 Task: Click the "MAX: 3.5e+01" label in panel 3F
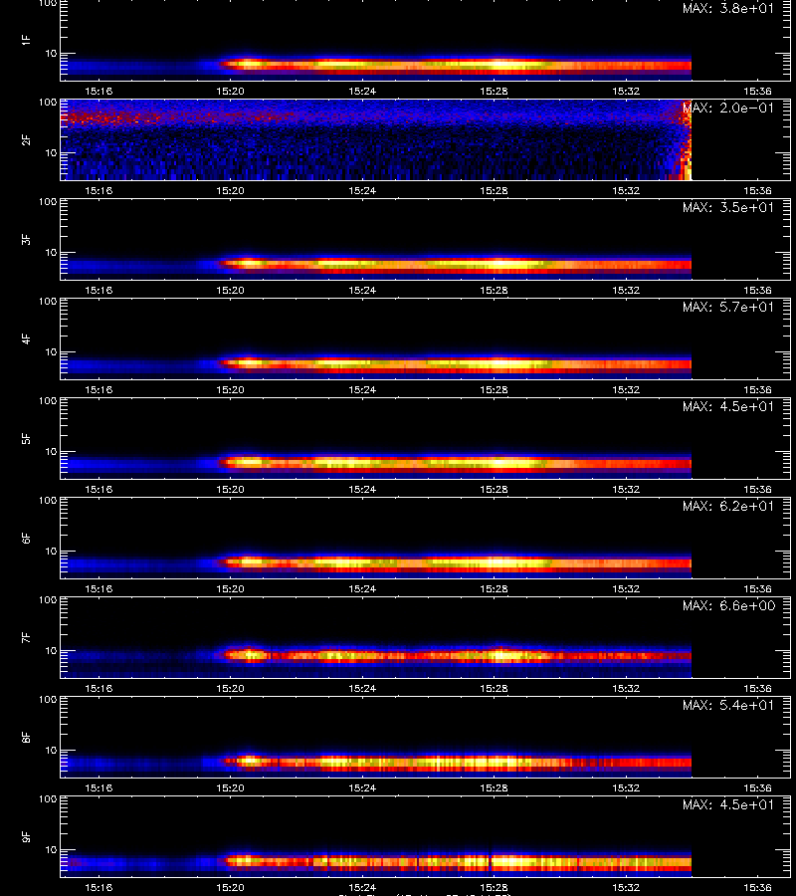pos(728,207)
